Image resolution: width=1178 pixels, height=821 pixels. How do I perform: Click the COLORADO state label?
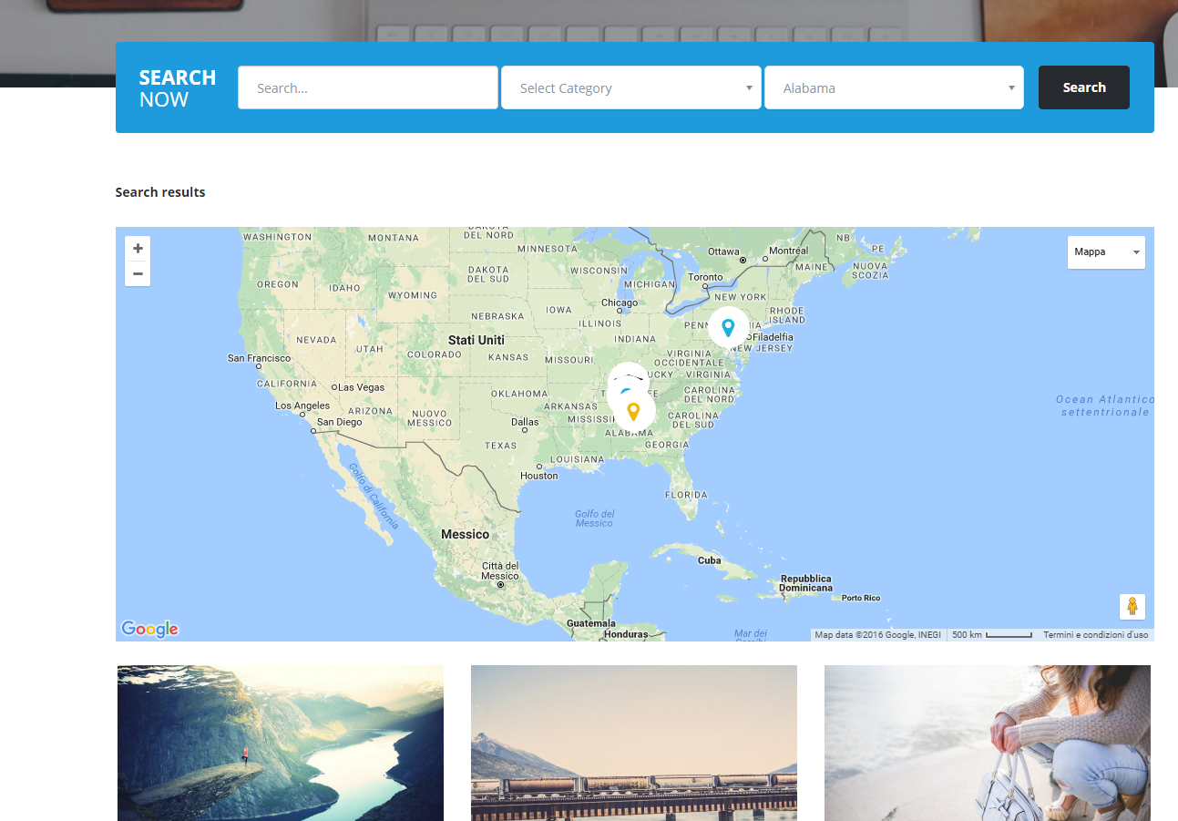(x=435, y=354)
